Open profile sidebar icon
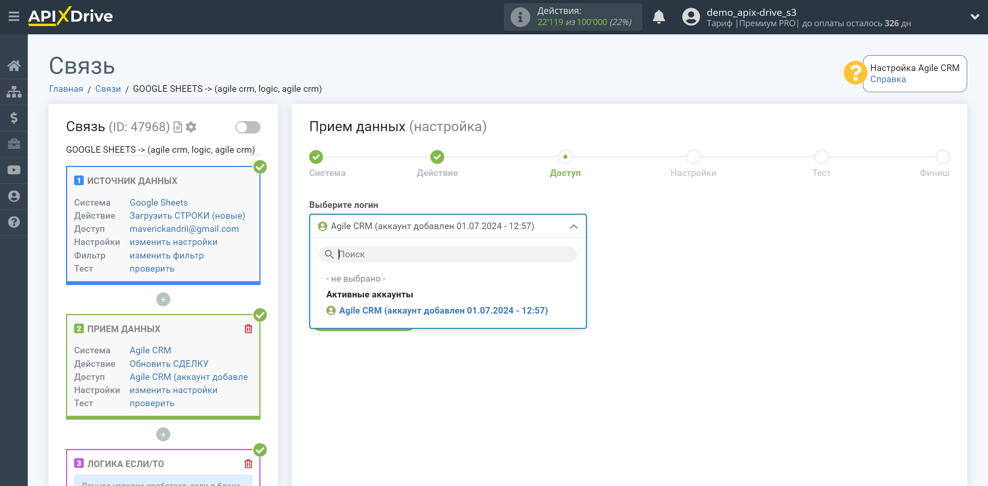 [x=14, y=196]
